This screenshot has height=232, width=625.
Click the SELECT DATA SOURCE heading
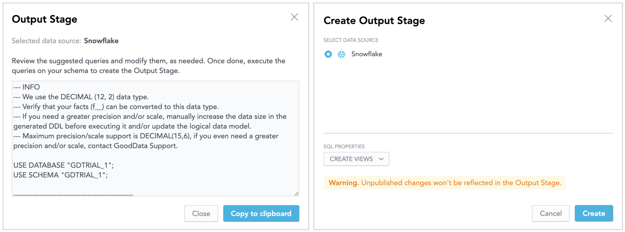pyautogui.click(x=351, y=40)
